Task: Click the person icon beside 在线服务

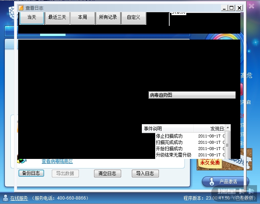Action: tap(6, 198)
